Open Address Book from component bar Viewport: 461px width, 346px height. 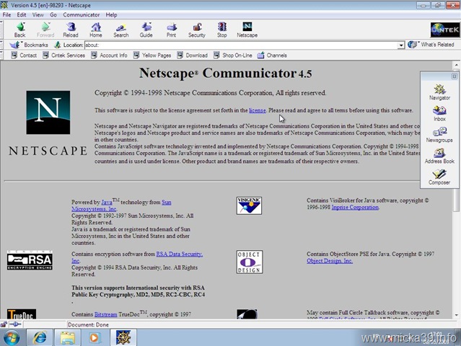[439, 156]
